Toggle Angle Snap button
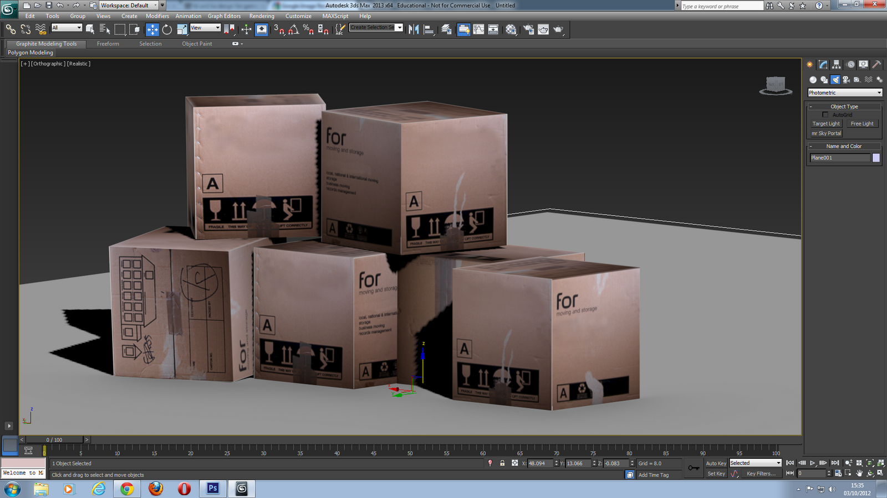Screen dimensions: 887x498 pyautogui.click(x=294, y=29)
